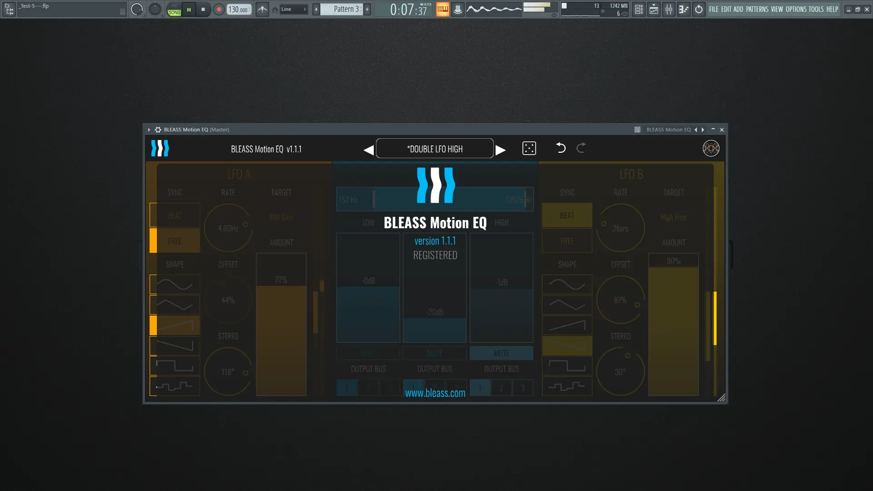
Task: Select output bus 3 for the High band
Action: point(523,388)
